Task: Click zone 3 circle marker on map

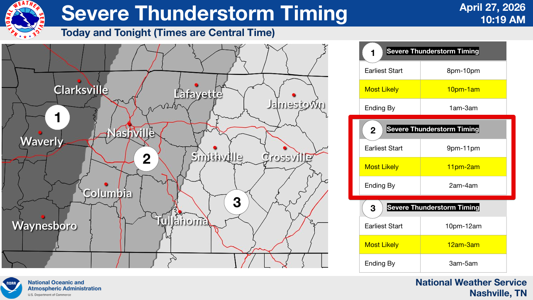Action: (x=237, y=202)
